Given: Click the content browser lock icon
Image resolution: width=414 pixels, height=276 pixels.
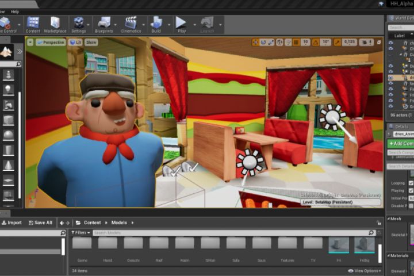Looking at the screenshot, I should tap(379, 223).
